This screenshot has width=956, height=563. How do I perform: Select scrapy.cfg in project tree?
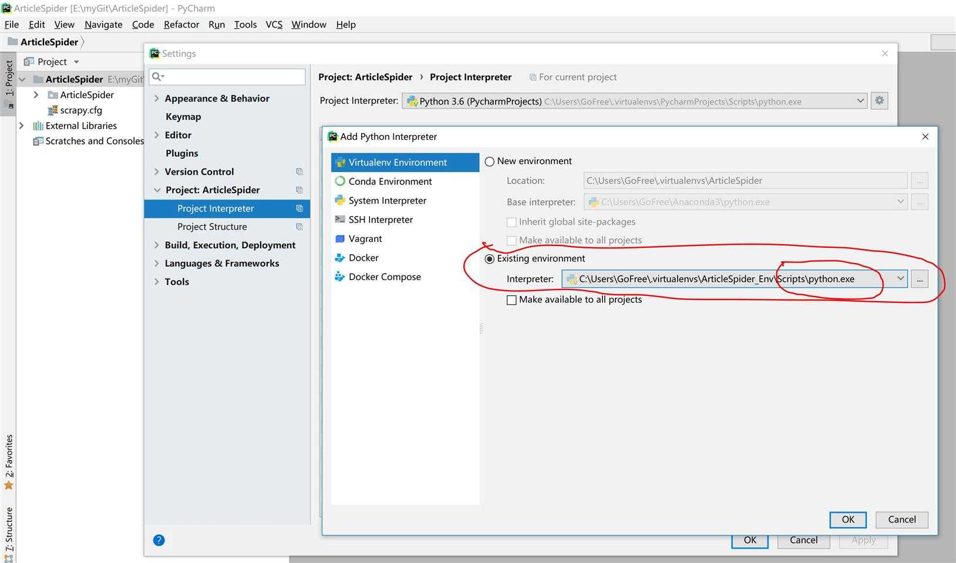(81, 110)
